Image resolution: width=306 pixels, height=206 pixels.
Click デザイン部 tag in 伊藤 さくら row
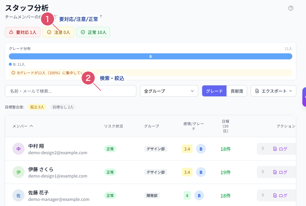[156, 172]
